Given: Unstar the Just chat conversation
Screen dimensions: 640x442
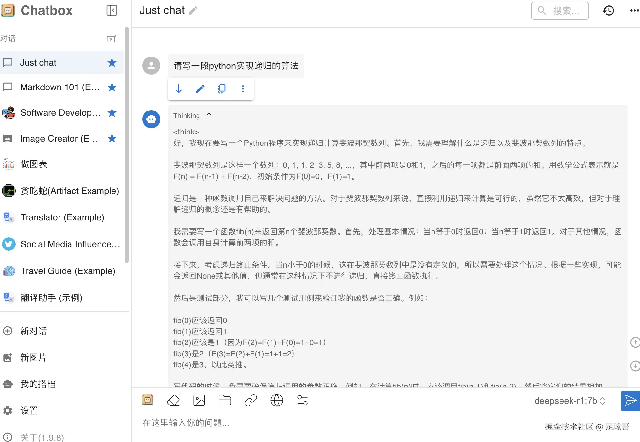Looking at the screenshot, I should (112, 63).
